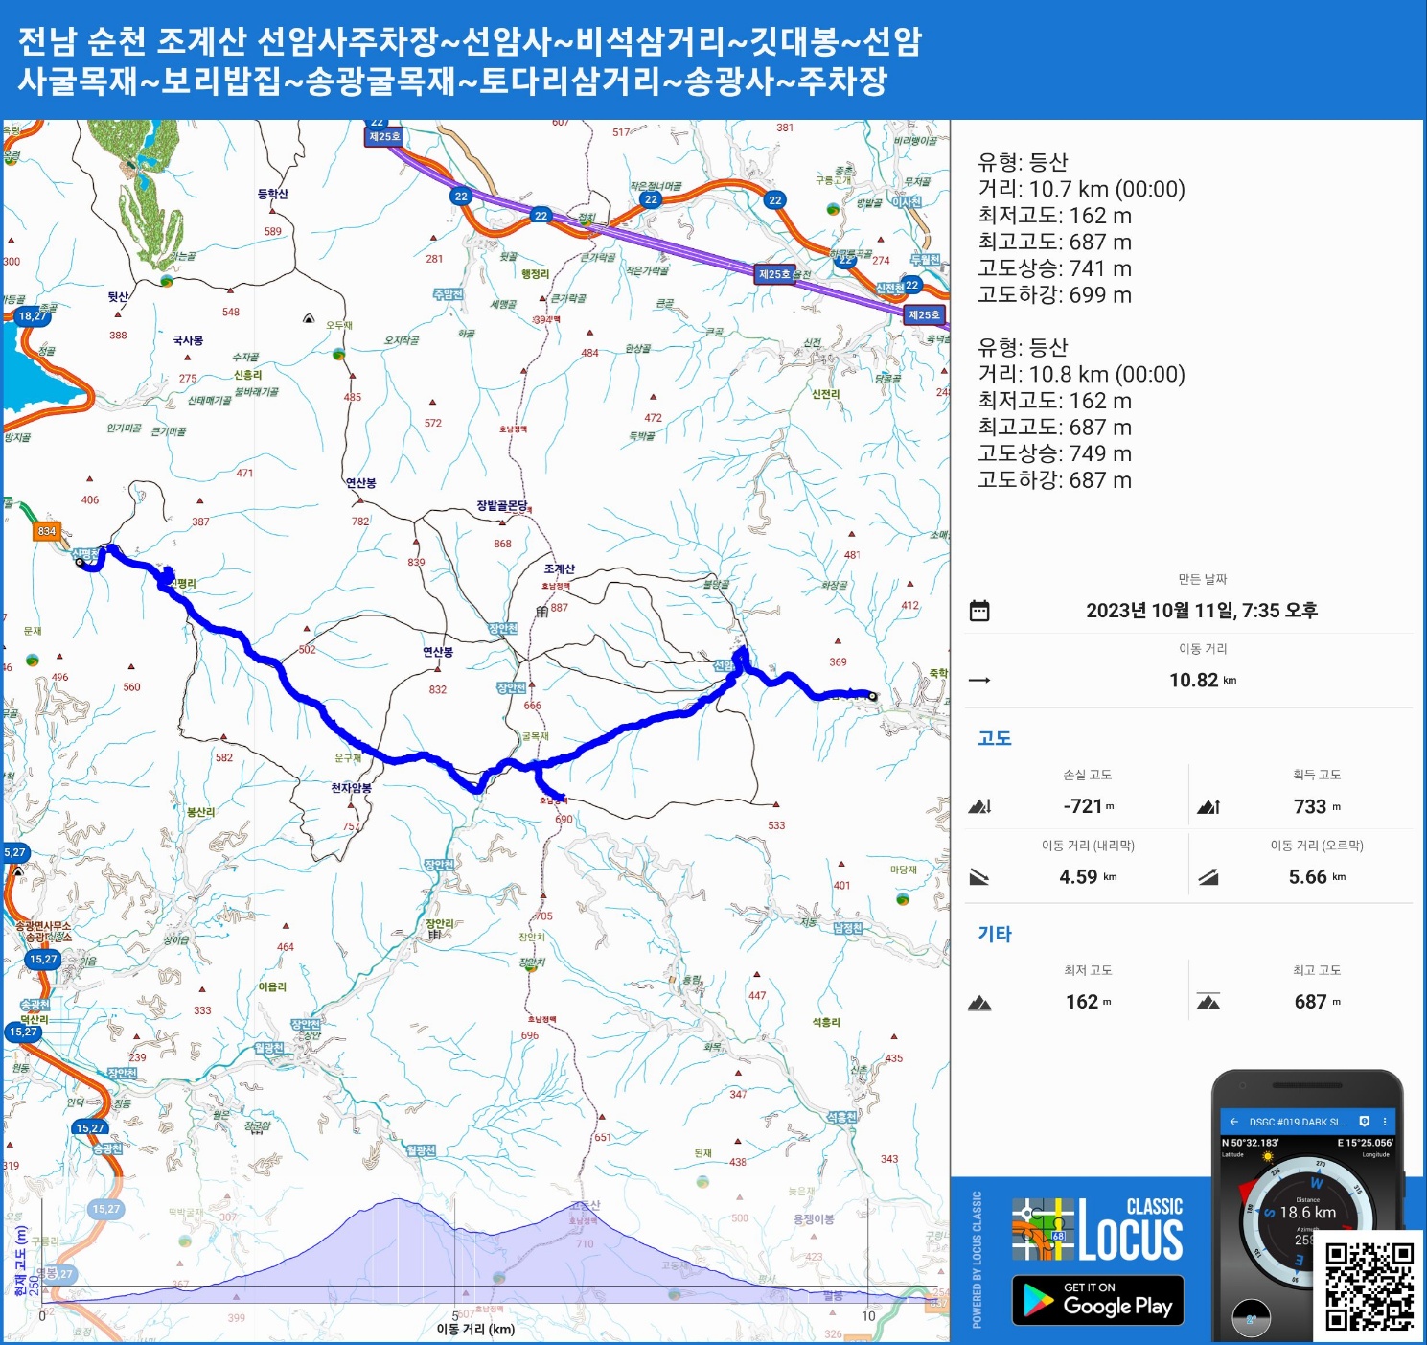Open the Get it on Google Play badge

(1098, 1300)
